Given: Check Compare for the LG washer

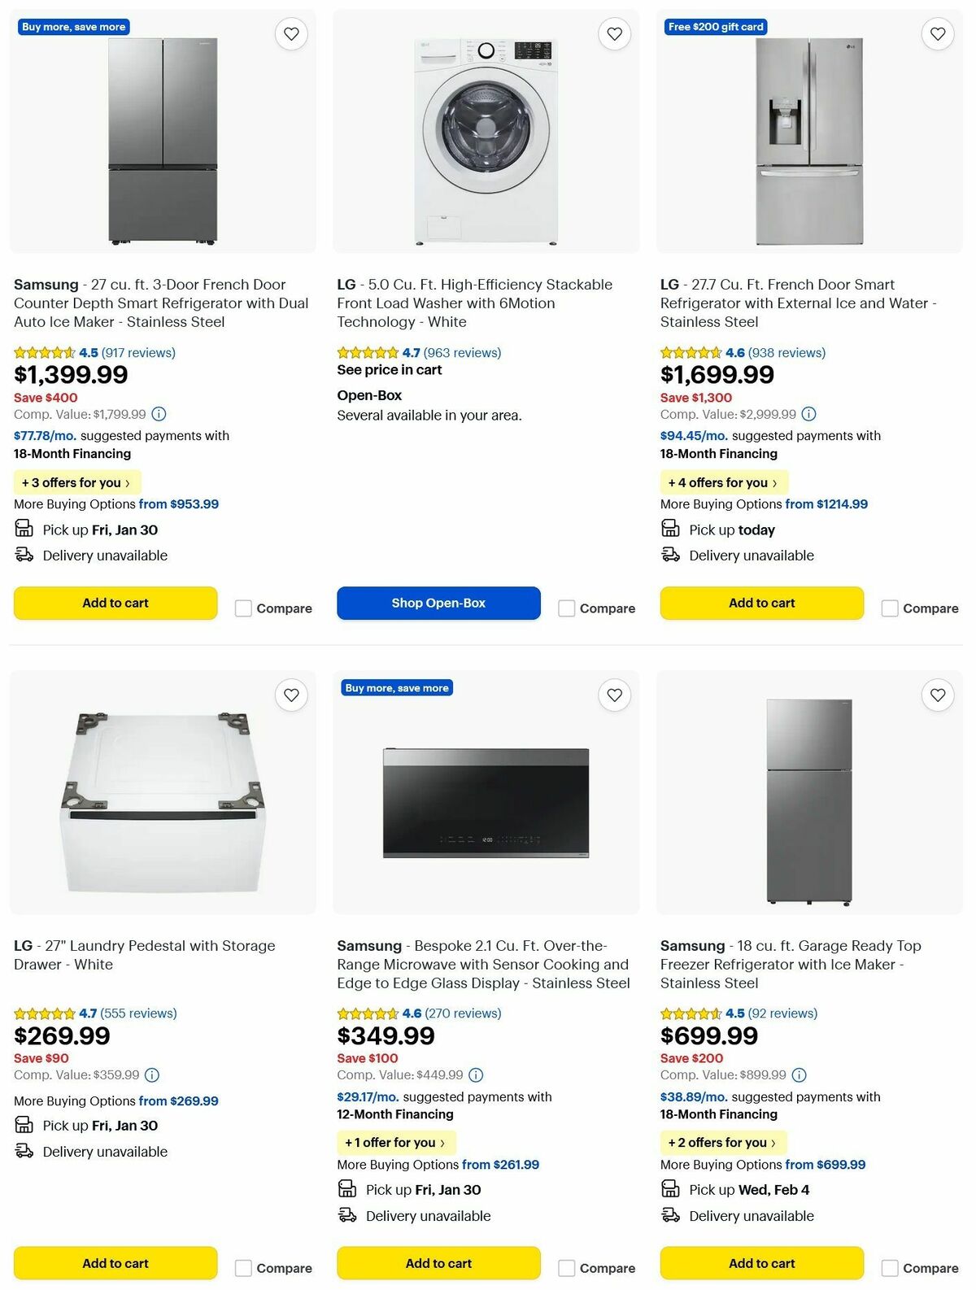Looking at the screenshot, I should (x=566, y=608).
